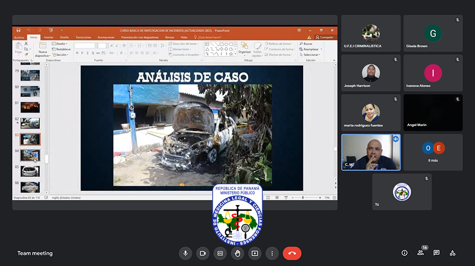The height and width of the screenshot is (266, 475).
Task: Click the Pegar paste button
Action: tap(18, 48)
